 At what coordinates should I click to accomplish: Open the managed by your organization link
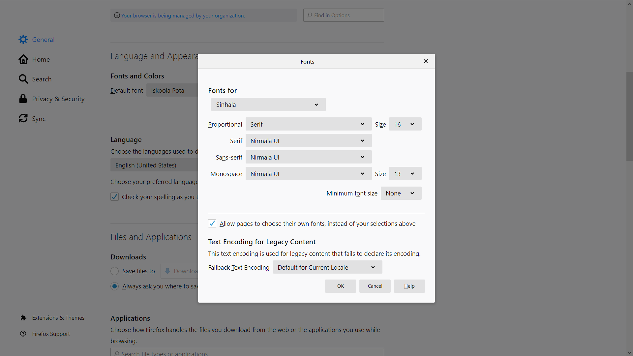[183, 15]
